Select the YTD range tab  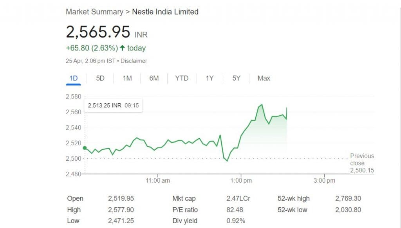(x=182, y=78)
